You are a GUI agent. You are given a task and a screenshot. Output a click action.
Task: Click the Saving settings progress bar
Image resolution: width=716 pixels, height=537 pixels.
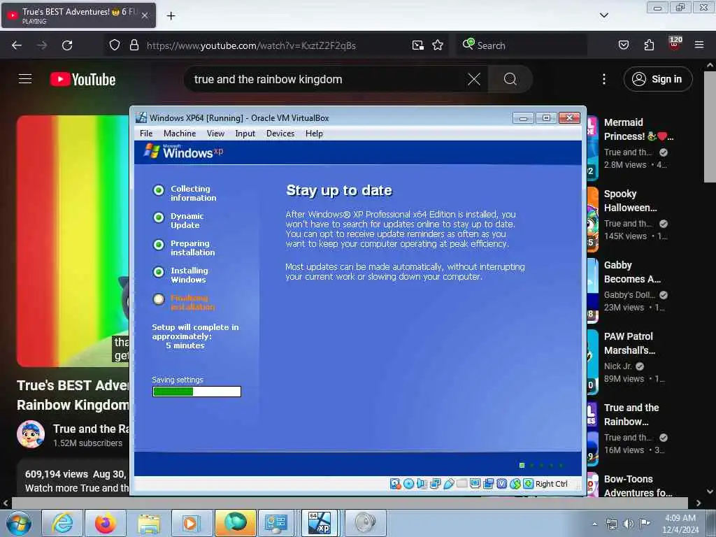tap(196, 392)
